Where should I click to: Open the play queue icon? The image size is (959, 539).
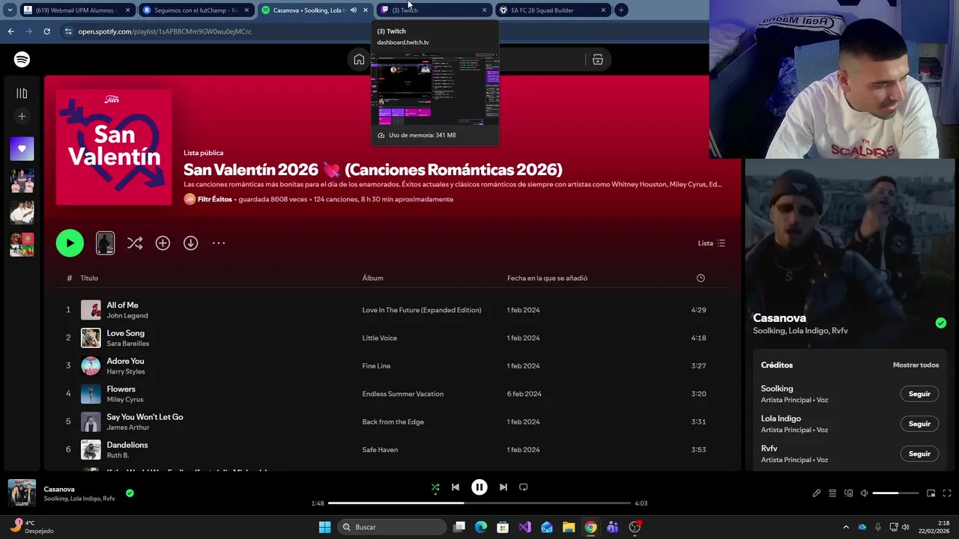(832, 493)
